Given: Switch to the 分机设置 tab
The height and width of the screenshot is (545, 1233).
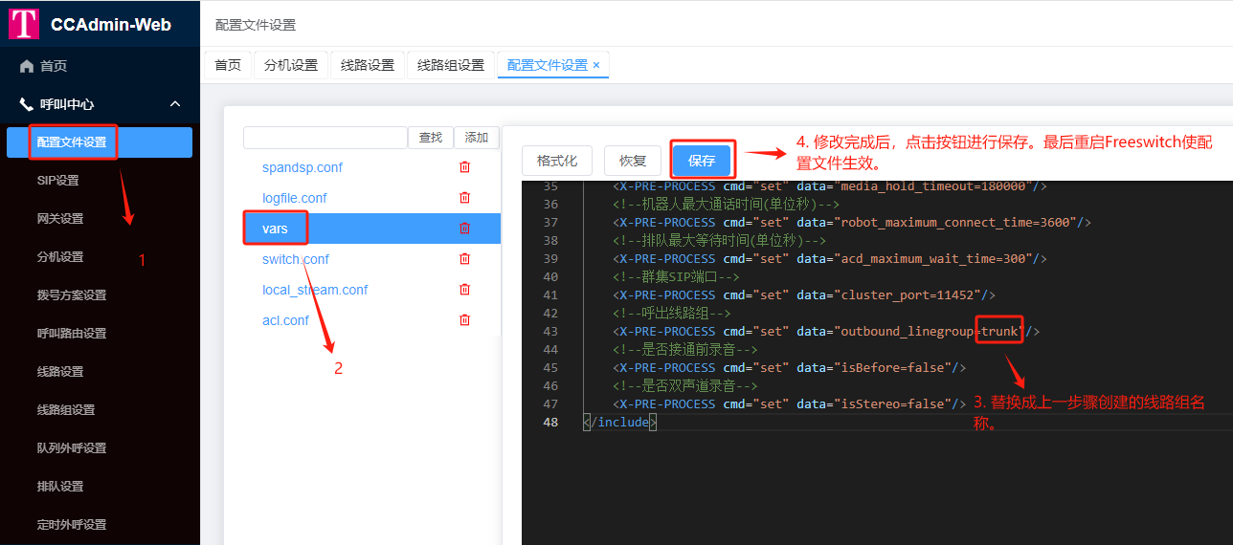Looking at the screenshot, I should 291,65.
